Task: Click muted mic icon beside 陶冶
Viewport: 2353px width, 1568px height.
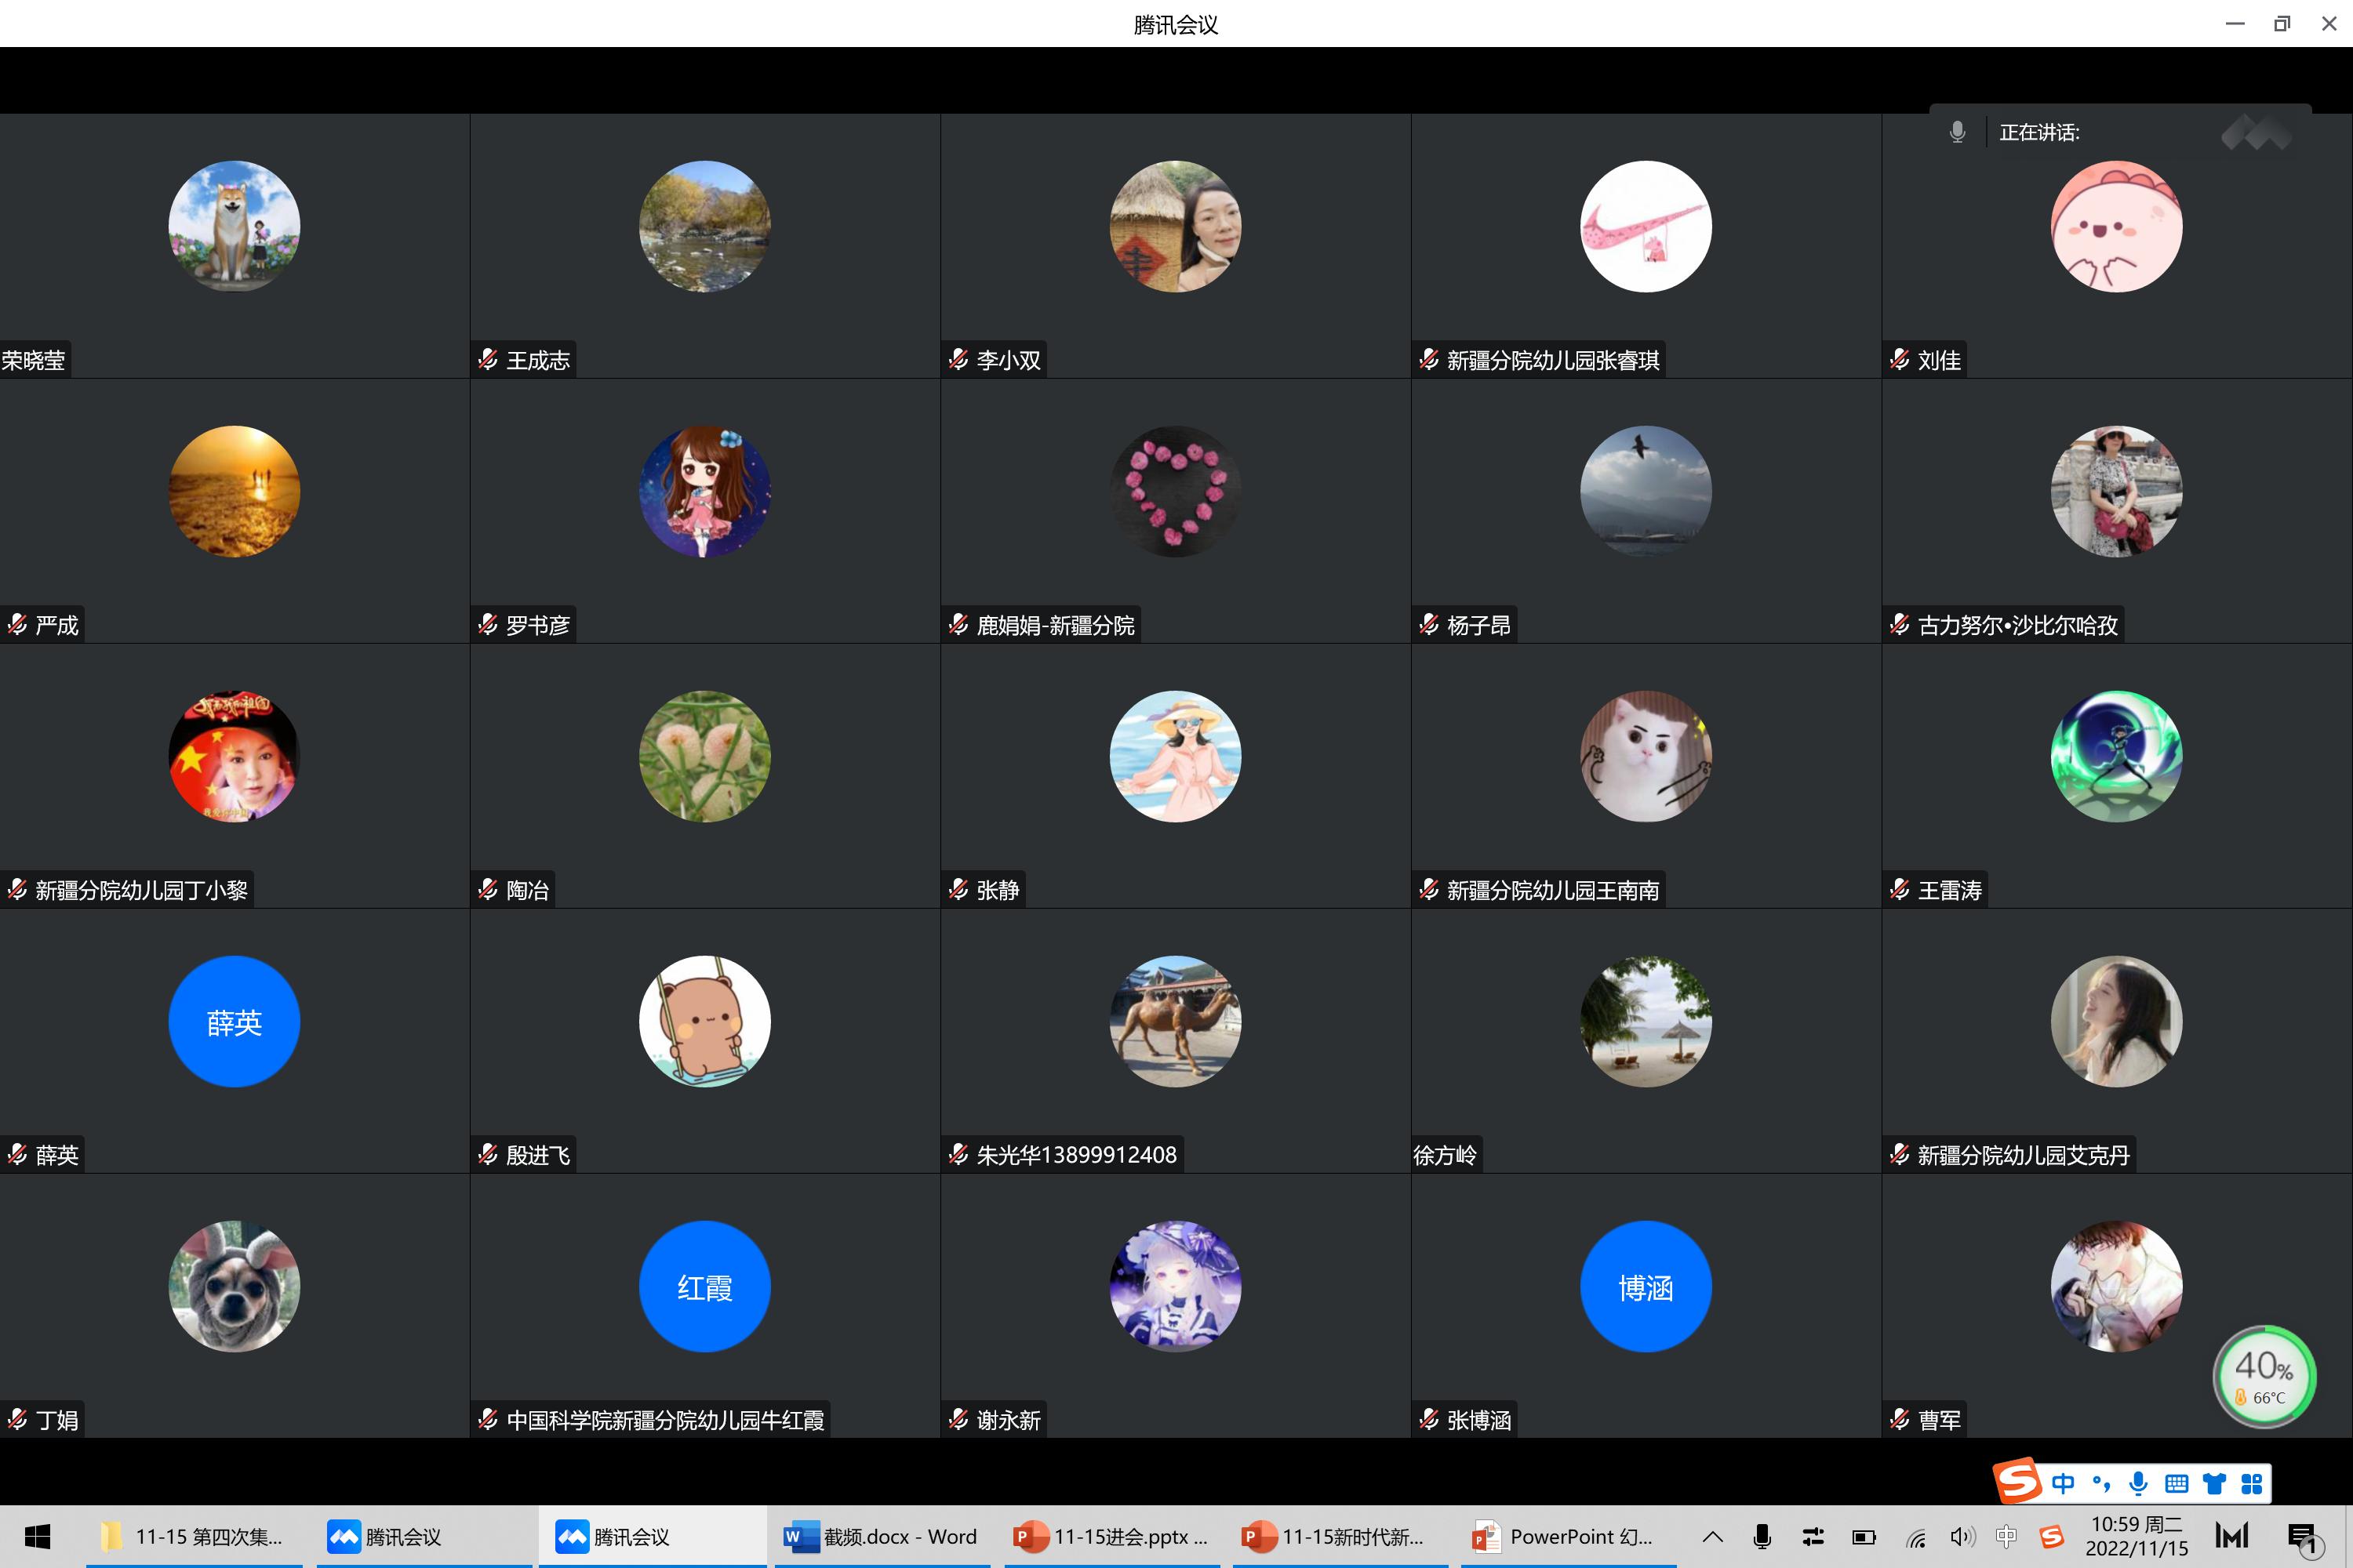Action: click(487, 889)
